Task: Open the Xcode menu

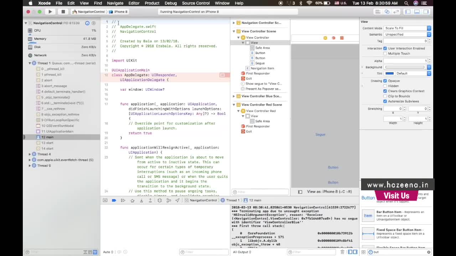Action: coord(44,3)
